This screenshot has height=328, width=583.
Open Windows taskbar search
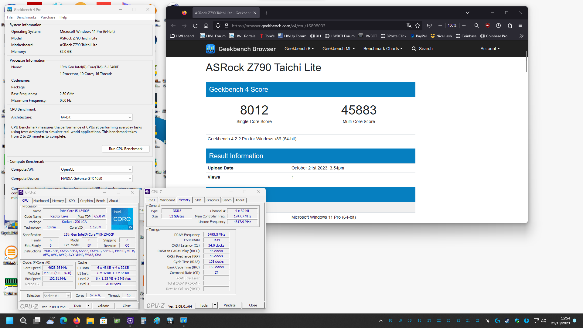(x=23, y=321)
